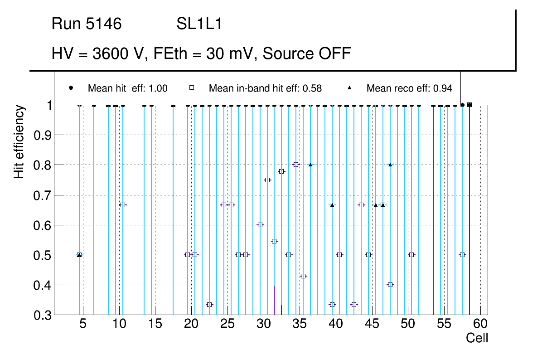This screenshot has height=350, width=542.
Task: Select the triangle data point at efficiency 0.8 near cell 36
Action: click(x=310, y=165)
